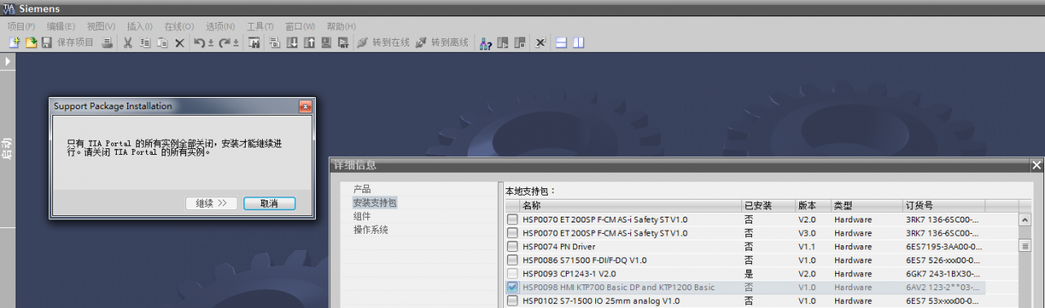Image resolution: width=1045 pixels, height=308 pixels.
Task: Click 转到在线 go online button
Action: [x=384, y=42]
